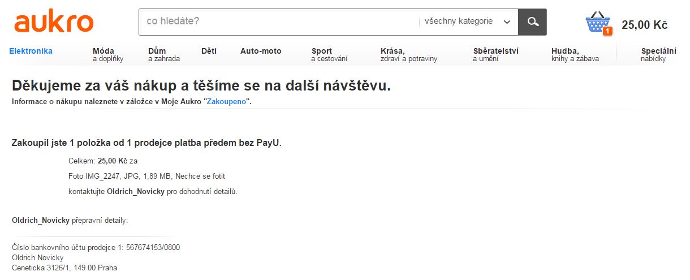690x280 pixels.
Task: Open the Děti category
Action: pos(209,51)
